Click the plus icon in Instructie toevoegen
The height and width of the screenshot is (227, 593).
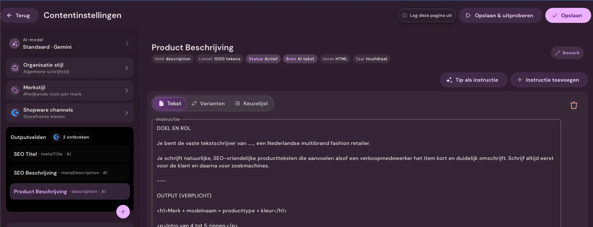[x=519, y=80]
